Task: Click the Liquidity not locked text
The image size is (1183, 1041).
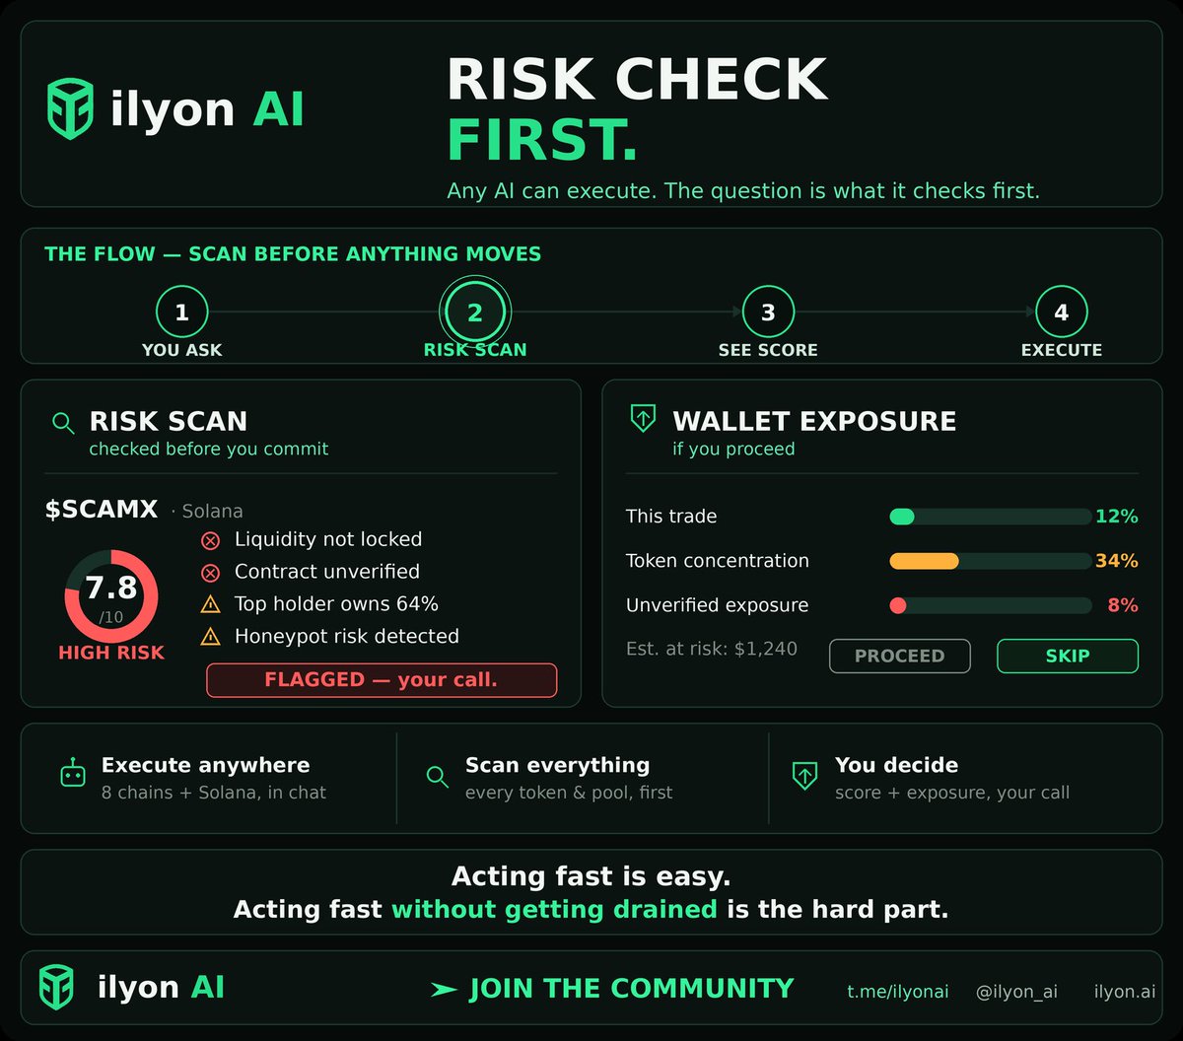Action: [328, 539]
